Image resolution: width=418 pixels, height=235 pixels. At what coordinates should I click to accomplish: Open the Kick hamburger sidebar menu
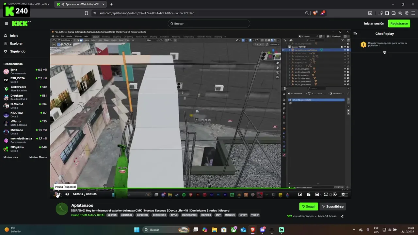[6, 23]
